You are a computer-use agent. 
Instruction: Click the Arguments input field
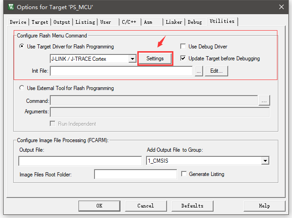[x=160, y=112]
